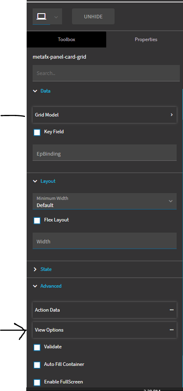The width and height of the screenshot is (183, 391).
Task: Collapse the Layout section chevron
Action: [35, 181]
